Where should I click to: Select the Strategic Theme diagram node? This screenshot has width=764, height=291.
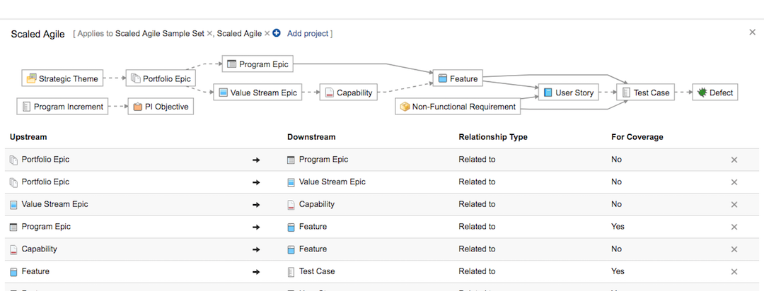click(63, 78)
